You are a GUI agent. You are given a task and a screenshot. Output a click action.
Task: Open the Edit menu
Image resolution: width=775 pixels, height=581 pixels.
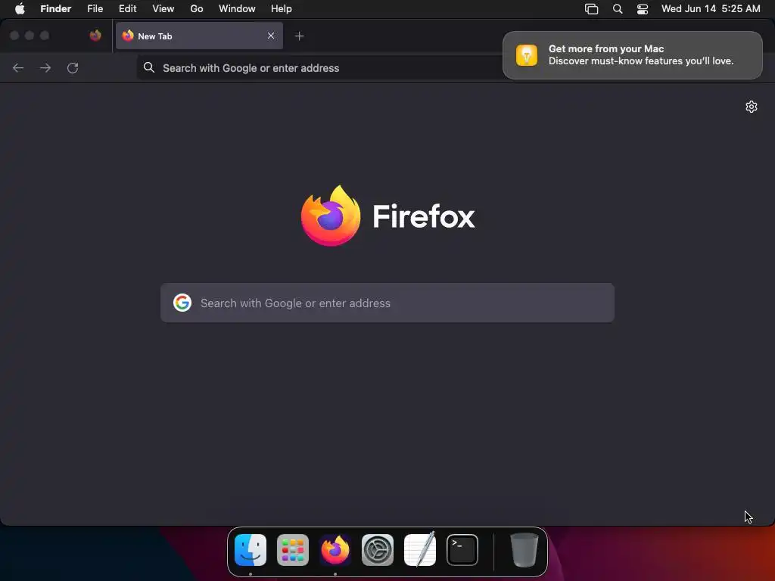[x=127, y=8]
